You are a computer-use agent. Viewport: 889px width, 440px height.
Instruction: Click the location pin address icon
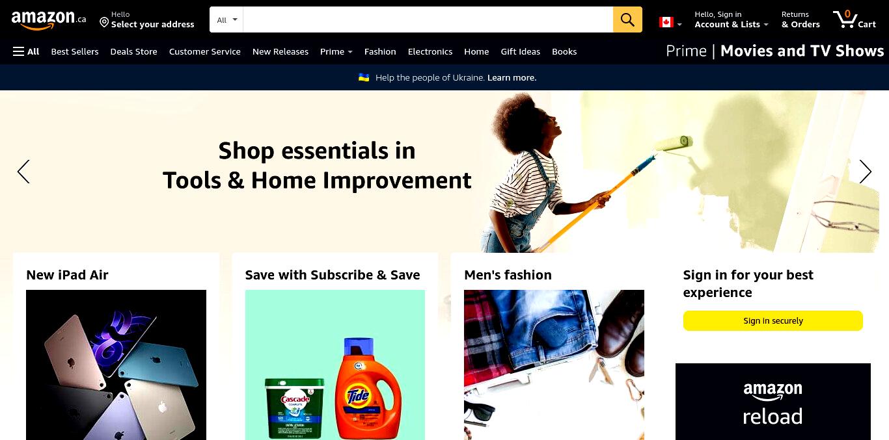pos(104,23)
